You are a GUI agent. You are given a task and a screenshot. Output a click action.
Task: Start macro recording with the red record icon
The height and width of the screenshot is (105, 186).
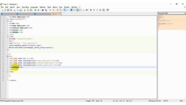pyautogui.click(x=91, y=10)
